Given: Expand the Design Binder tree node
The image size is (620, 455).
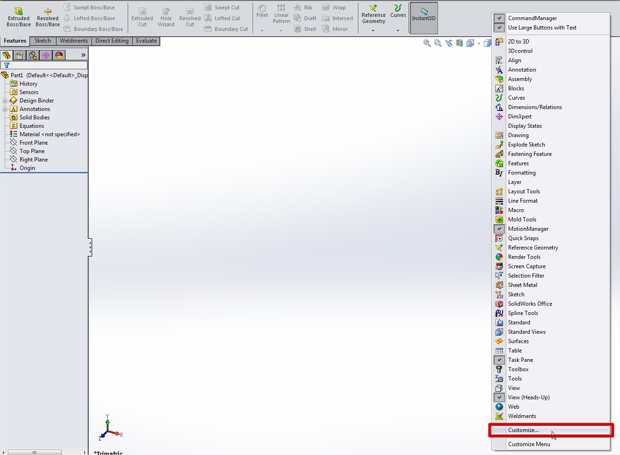Looking at the screenshot, I should (x=5, y=101).
